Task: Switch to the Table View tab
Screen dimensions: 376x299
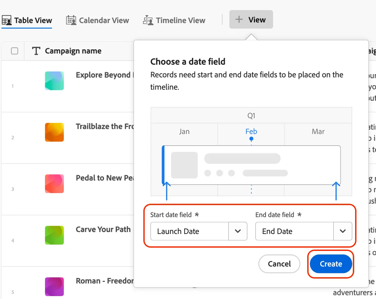Action: pos(27,20)
